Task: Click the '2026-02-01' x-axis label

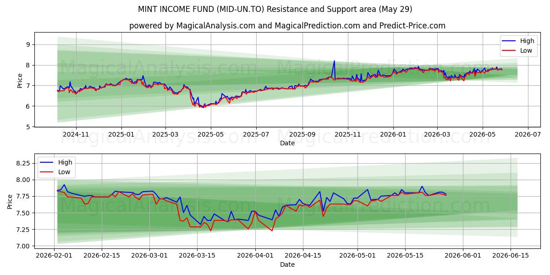Action: point(55,256)
